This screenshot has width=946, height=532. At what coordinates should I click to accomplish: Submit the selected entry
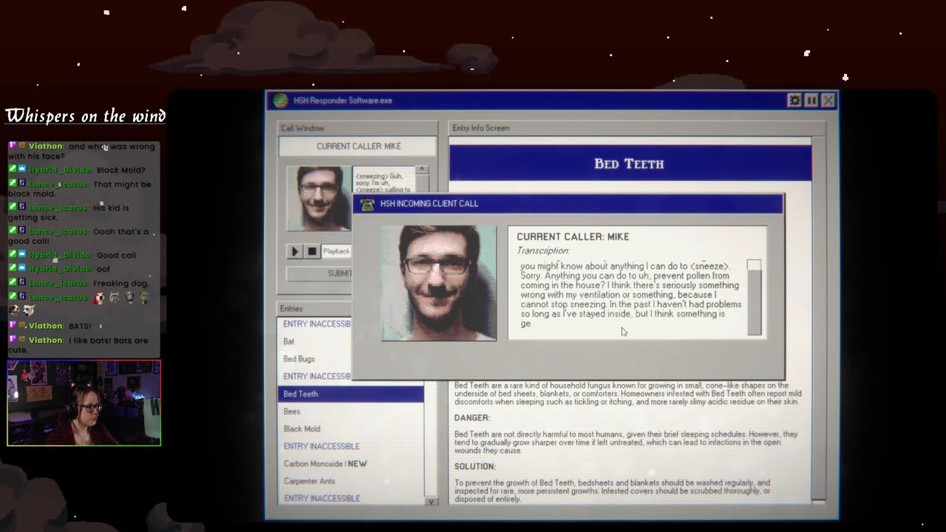pos(319,273)
